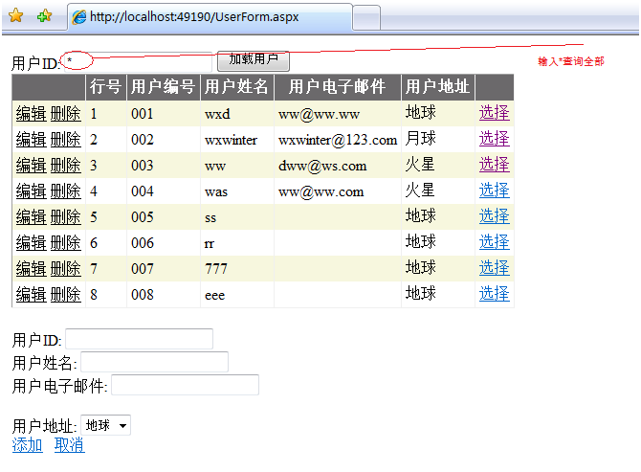Click the 用户电子邮件 column header
641x472 pixels.
[x=338, y=87]
